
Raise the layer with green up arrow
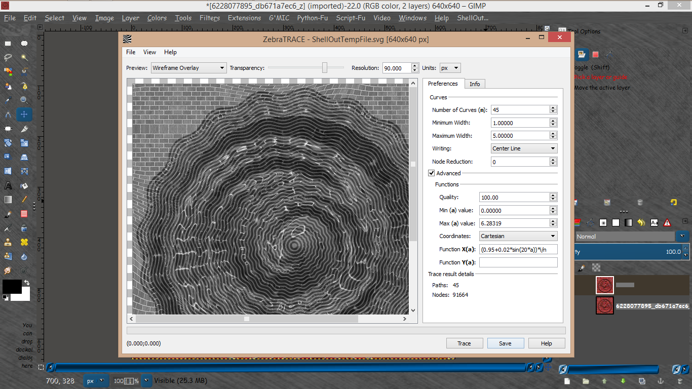pyautogui.click(x=604, y=381)
